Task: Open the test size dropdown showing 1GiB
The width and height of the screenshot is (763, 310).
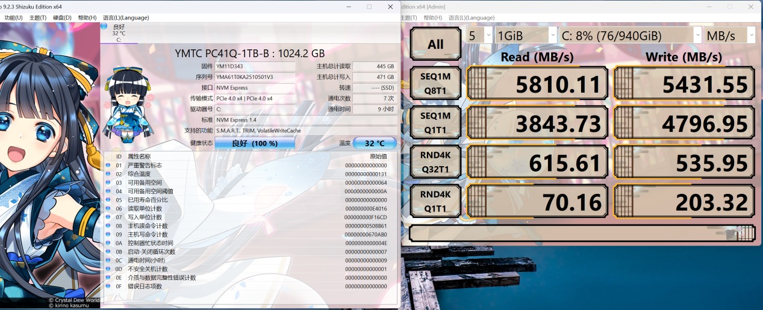Action: 526,36
